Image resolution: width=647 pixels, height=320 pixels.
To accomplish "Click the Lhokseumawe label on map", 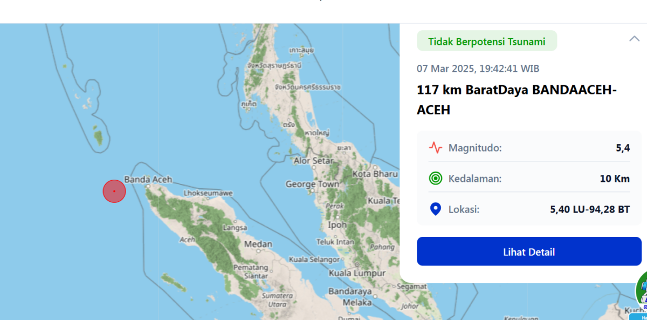I will (208, 193).
